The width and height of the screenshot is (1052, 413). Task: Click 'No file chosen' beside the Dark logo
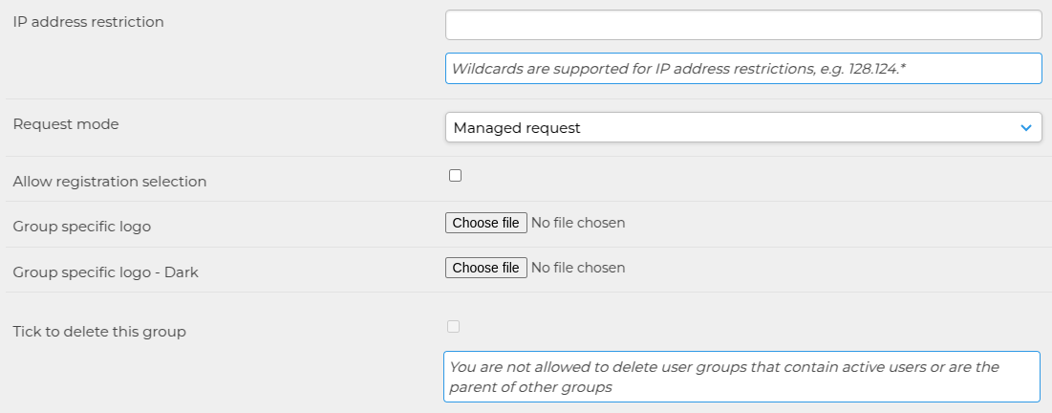tap(578, 268)
